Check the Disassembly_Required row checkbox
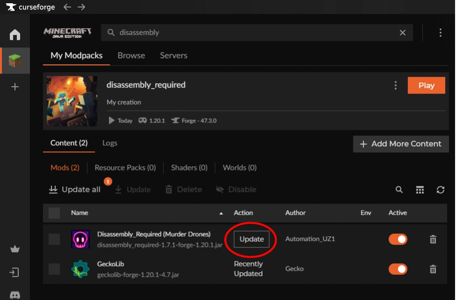This screenshot has width=456, height=300. pos(54,239)
